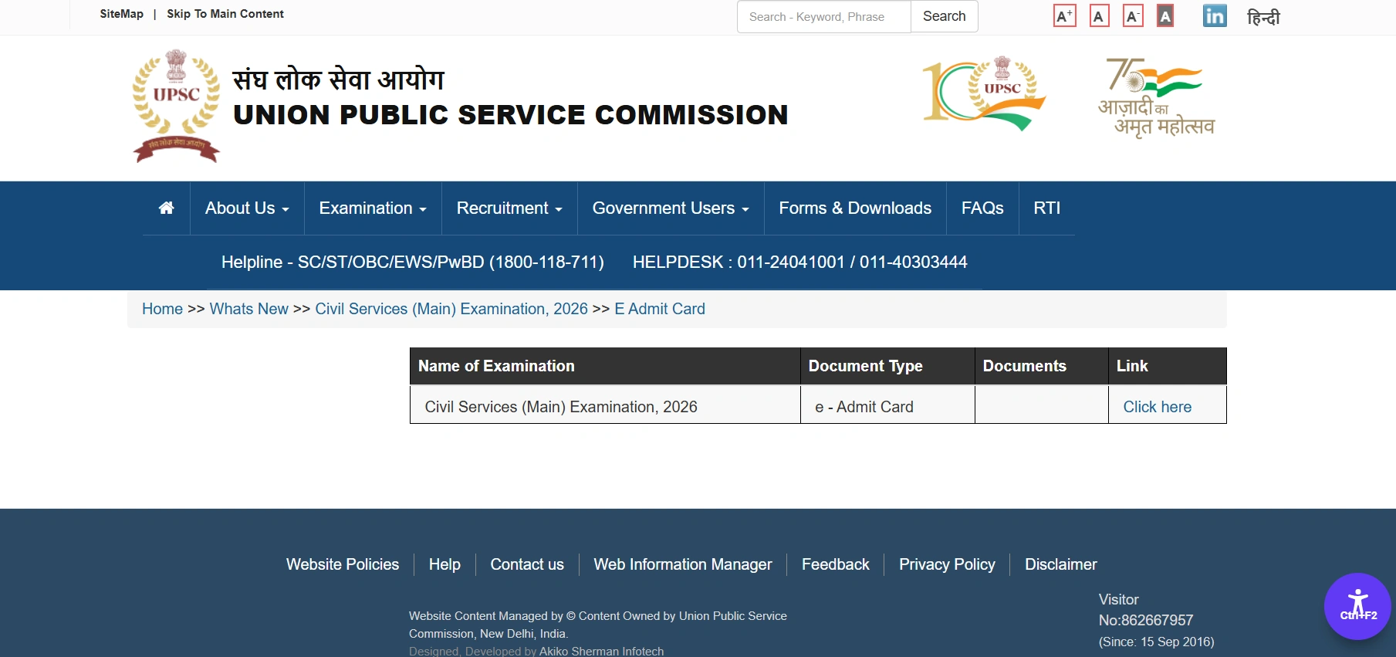Click the HELPDESK phone numbers text
Image resolution: width=1396 pixels, height=657 pixels.
[800, 262]
